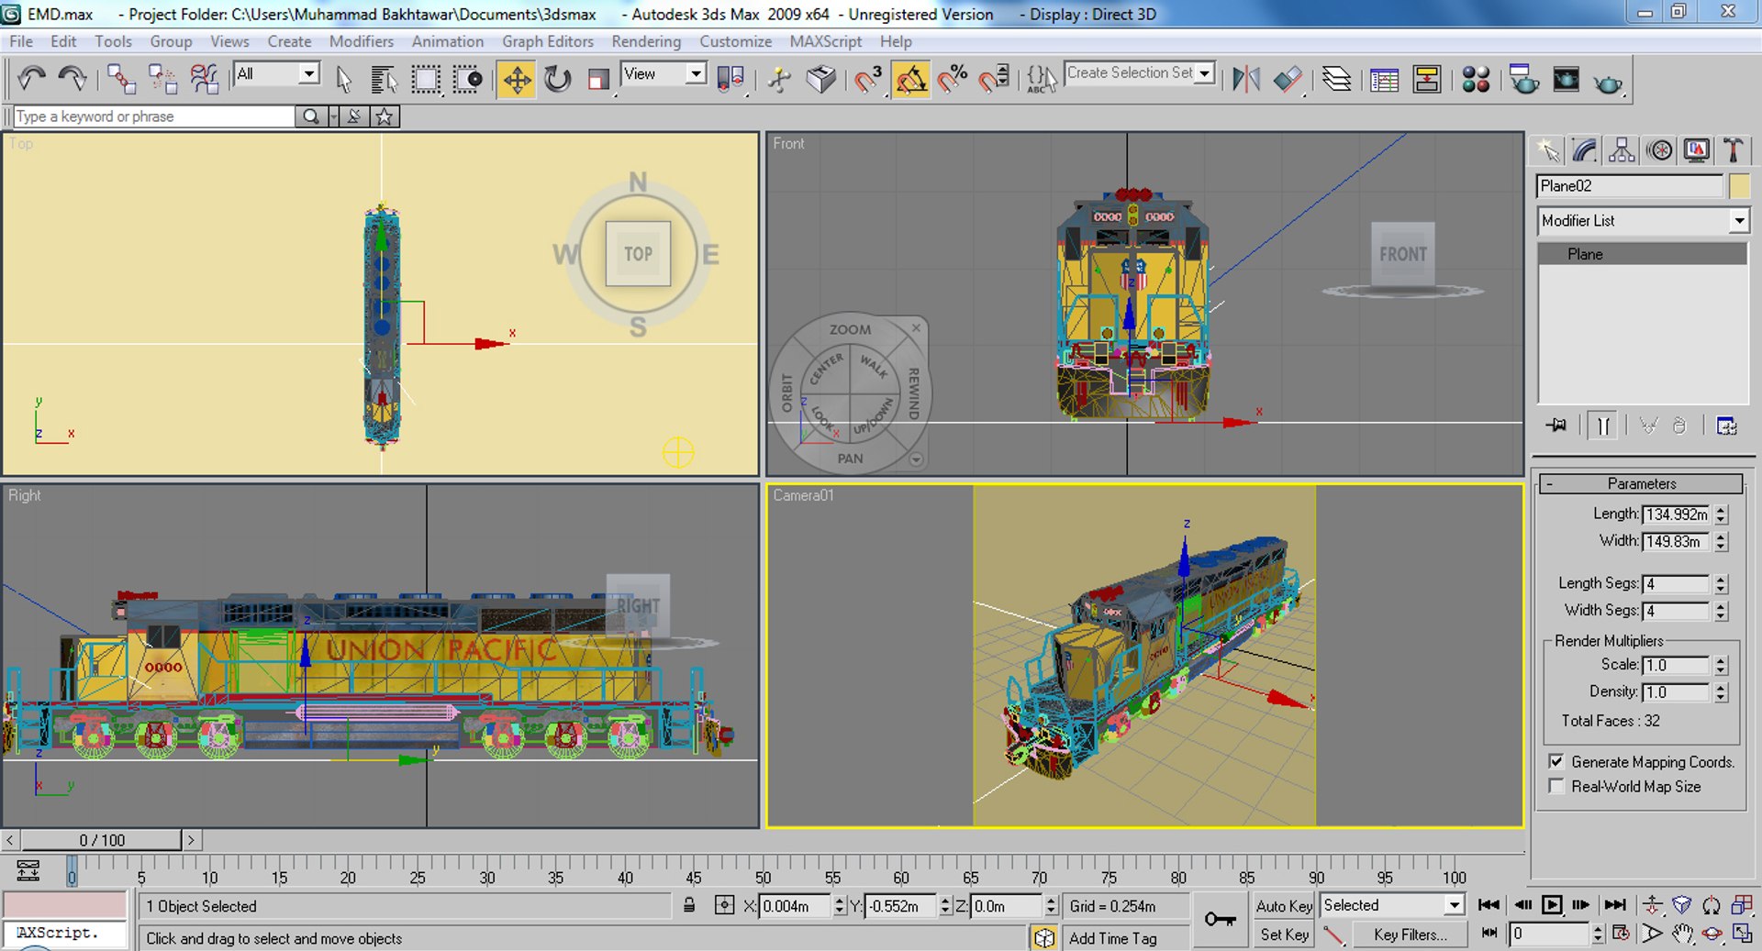Switch to the Hierarchy command panel tab

(x=1622, y=149)
